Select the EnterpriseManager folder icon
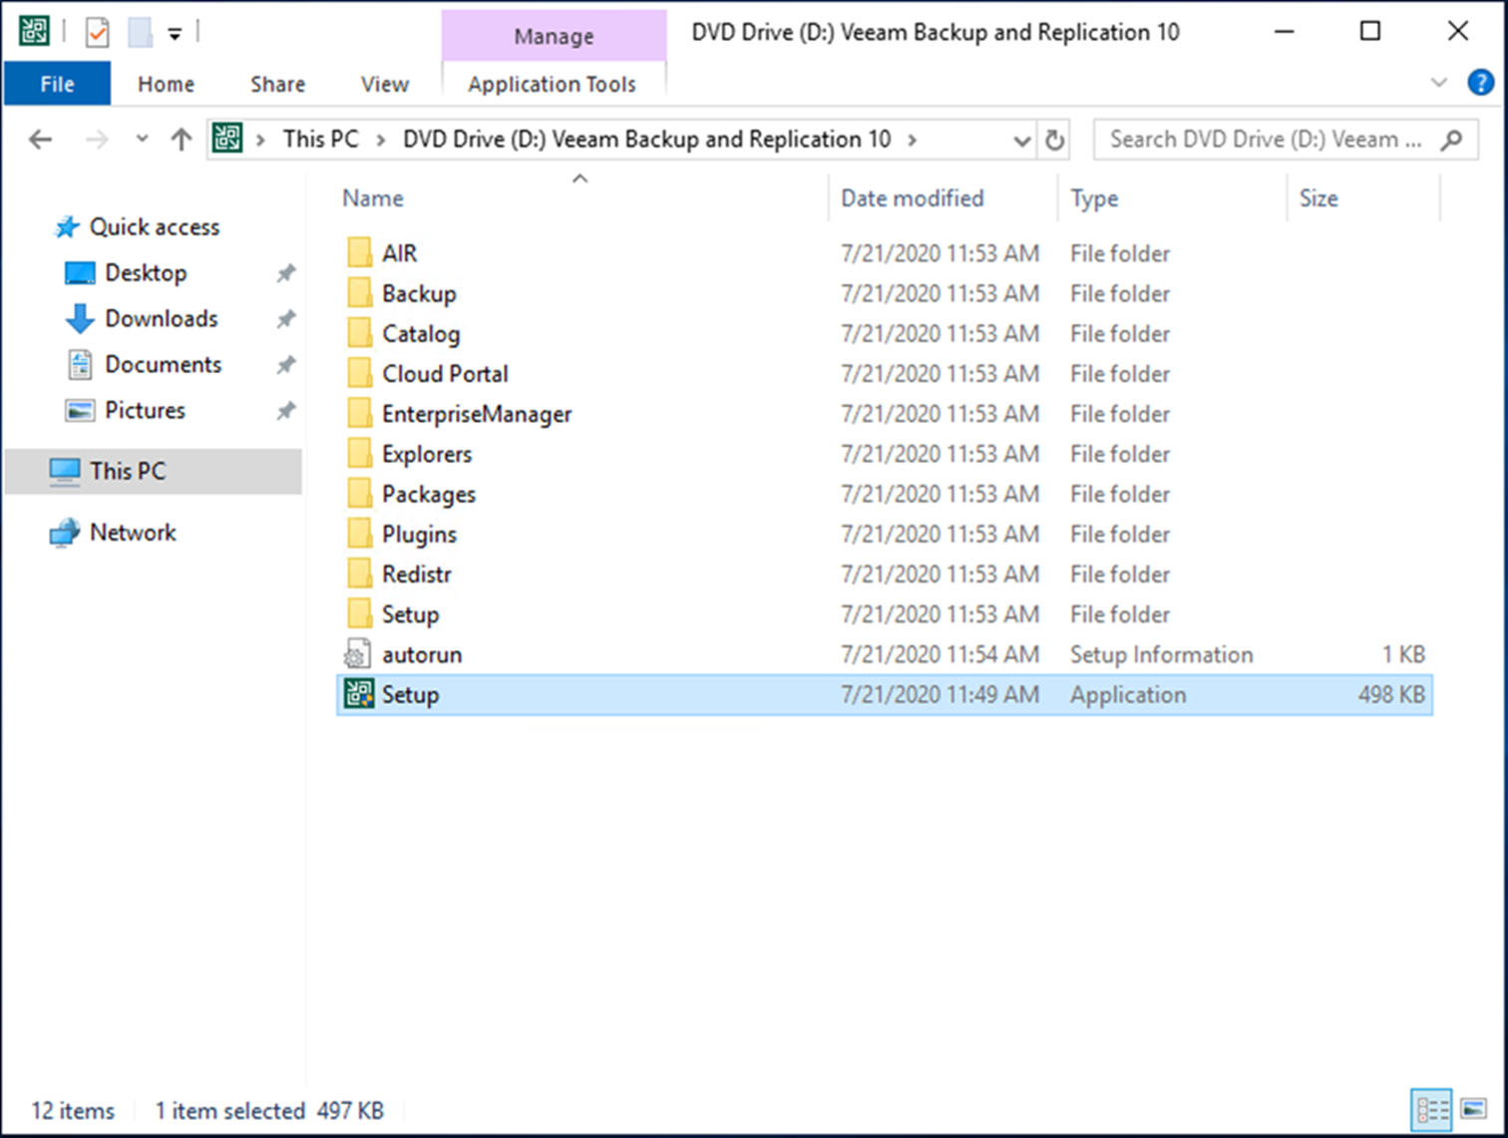The width and height of the screenshot is (1508, 1138). (x=359, y=414)
